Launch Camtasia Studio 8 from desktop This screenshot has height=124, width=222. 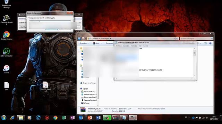click(x=6, y=20)
